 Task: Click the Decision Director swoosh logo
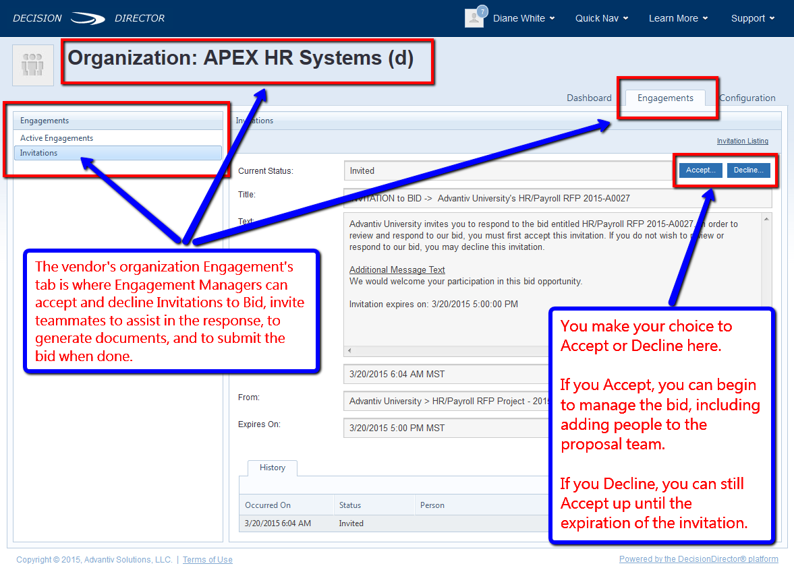88,19
